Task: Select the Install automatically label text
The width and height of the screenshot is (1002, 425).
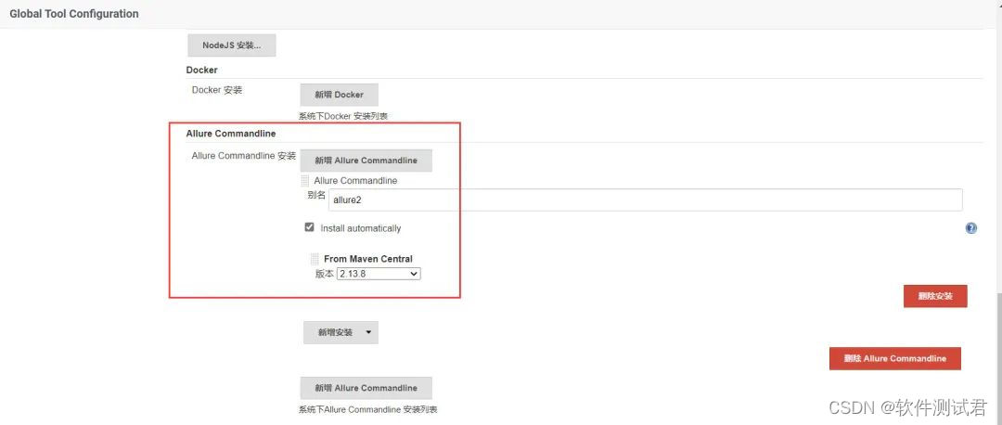Action: pyautogui.click(x=360, y=228)
